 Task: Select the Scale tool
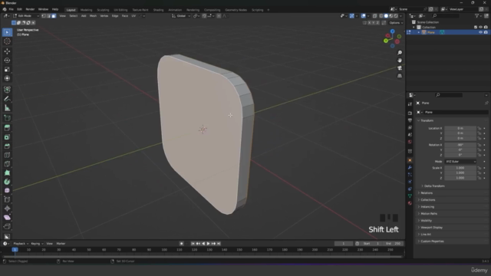pos(7,69)
